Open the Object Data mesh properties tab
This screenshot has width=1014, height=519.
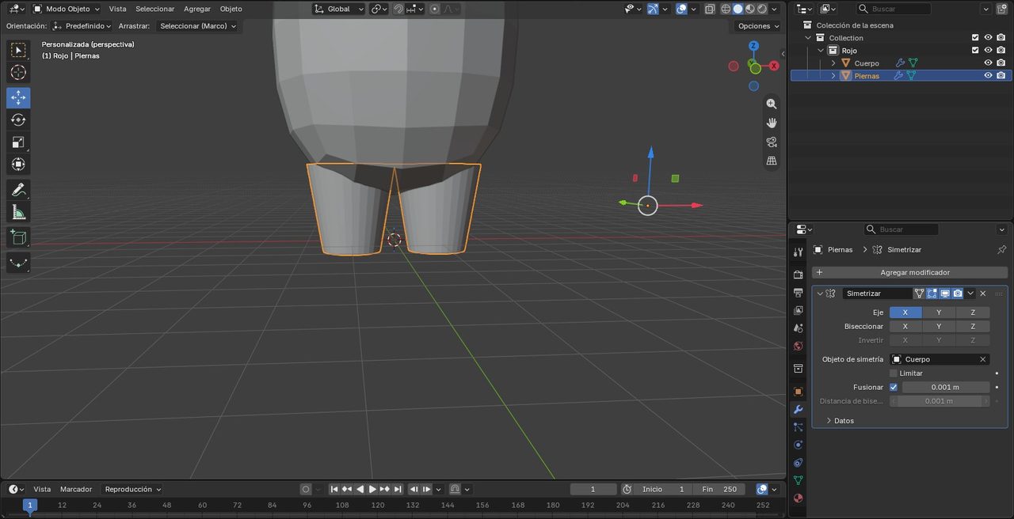tap(798, 480)
